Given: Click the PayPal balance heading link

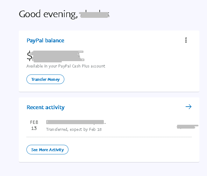Looking at the screenshot, I should [x=46, y=40].
